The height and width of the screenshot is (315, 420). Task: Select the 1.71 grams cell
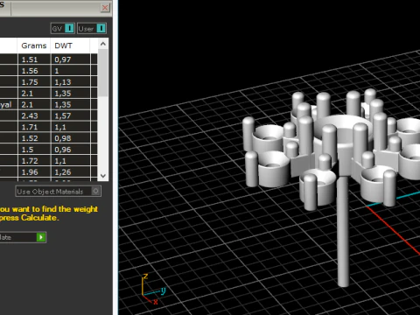pos(34,127)
